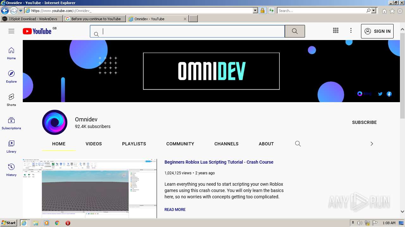Open History in the sidebar
The width and height of the screenshot is (405, 227).
point(11,170)
